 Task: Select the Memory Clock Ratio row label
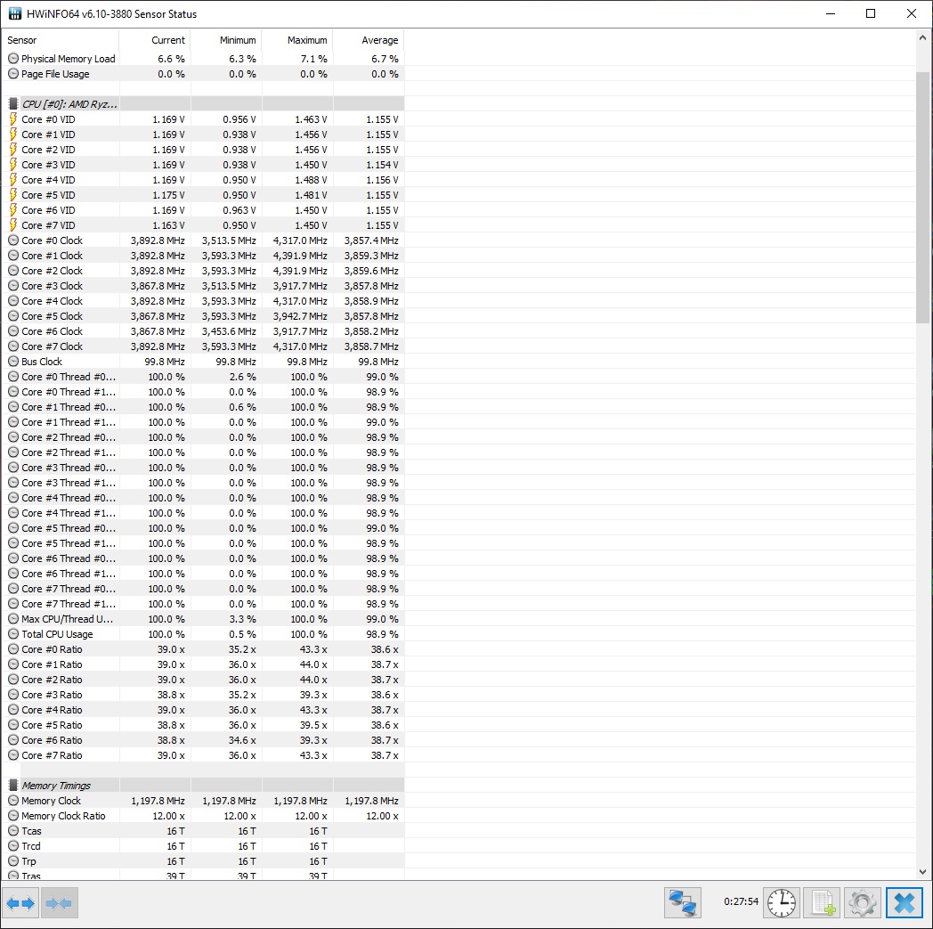coord(63,816)
